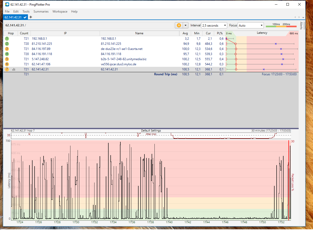Click the 62.141.42.31 hop 7 graph title
This screenshot has height=236, width=313.
point(23,131)
